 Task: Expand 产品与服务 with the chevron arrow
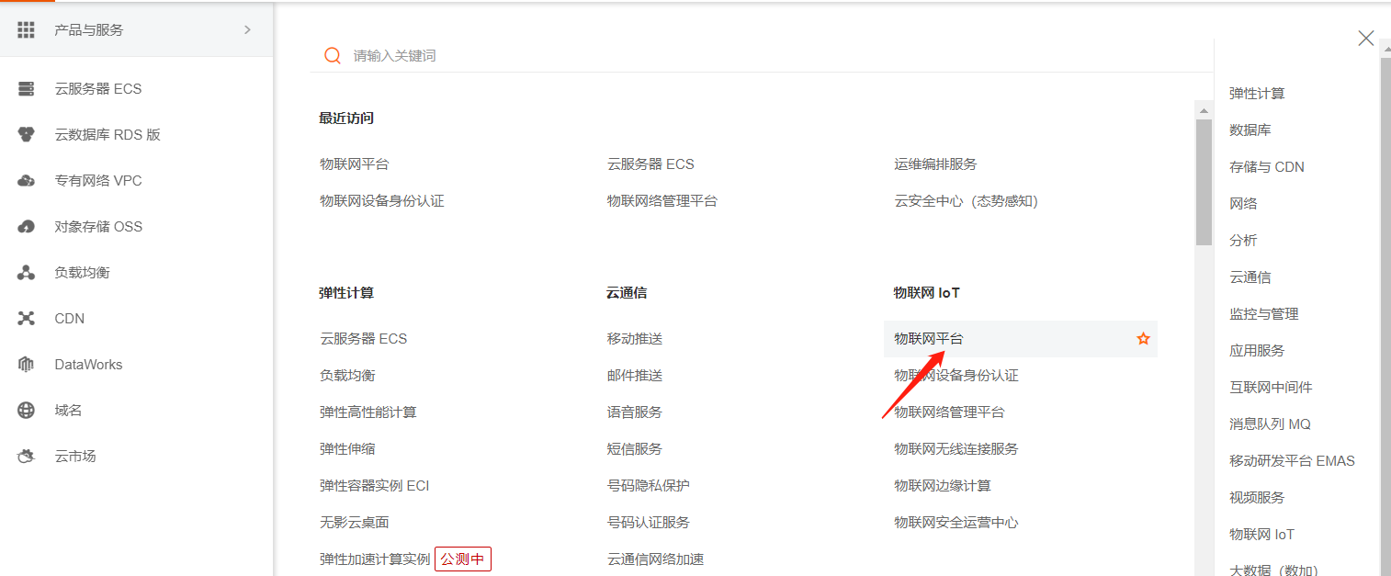click(x=247, y=30)
